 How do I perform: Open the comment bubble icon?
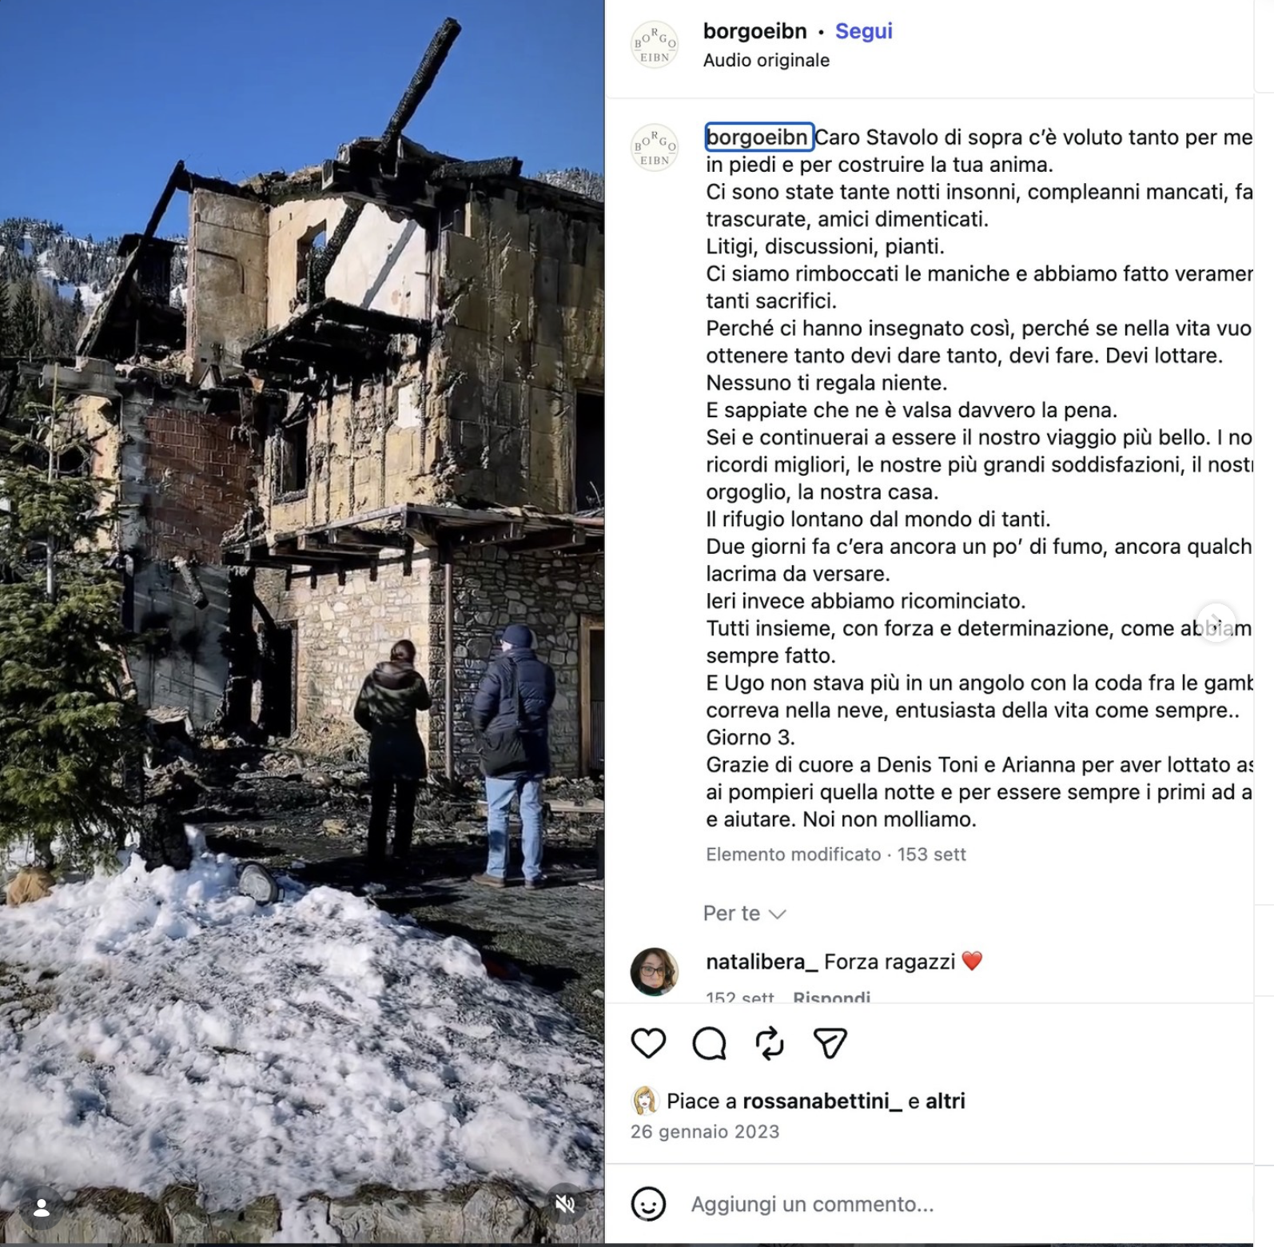coord(709,1043)
